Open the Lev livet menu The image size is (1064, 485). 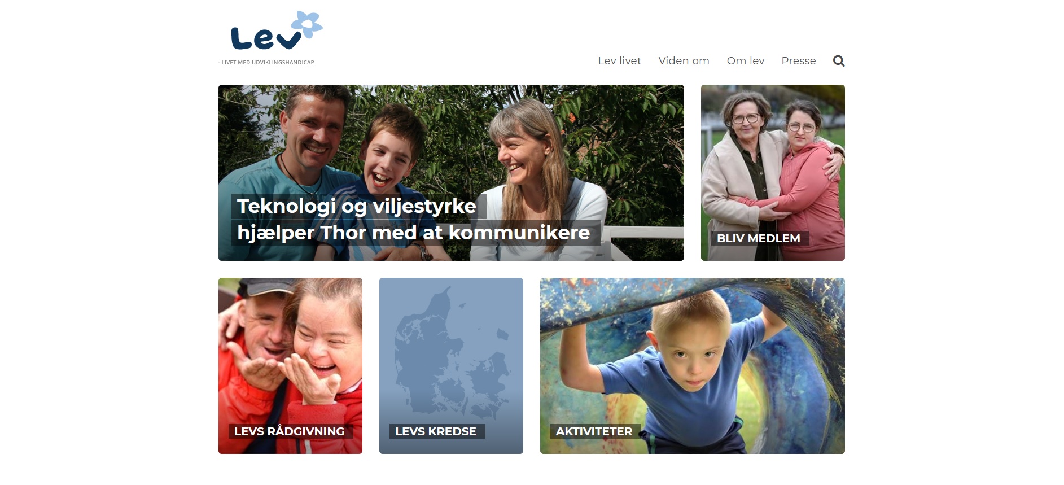[x=619, y=61]
